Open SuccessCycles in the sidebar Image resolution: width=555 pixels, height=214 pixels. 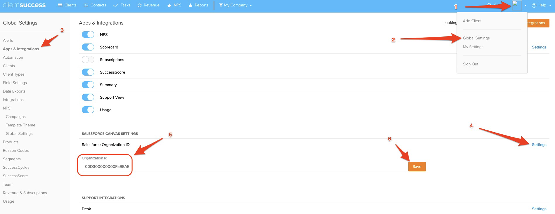tap(16, 167)
